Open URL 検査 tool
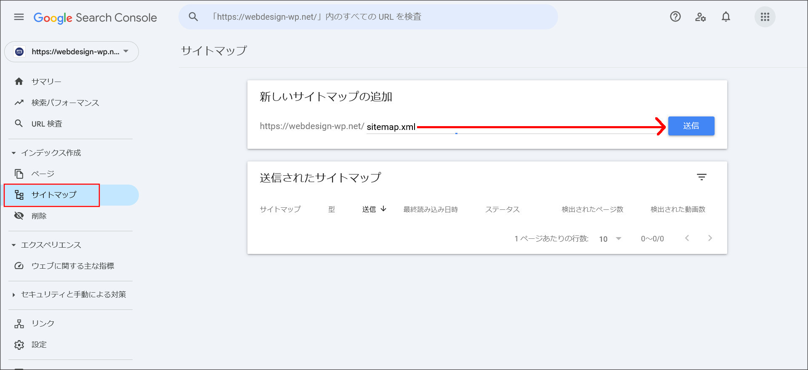This screenshot has width=808, height=370. 47,124
